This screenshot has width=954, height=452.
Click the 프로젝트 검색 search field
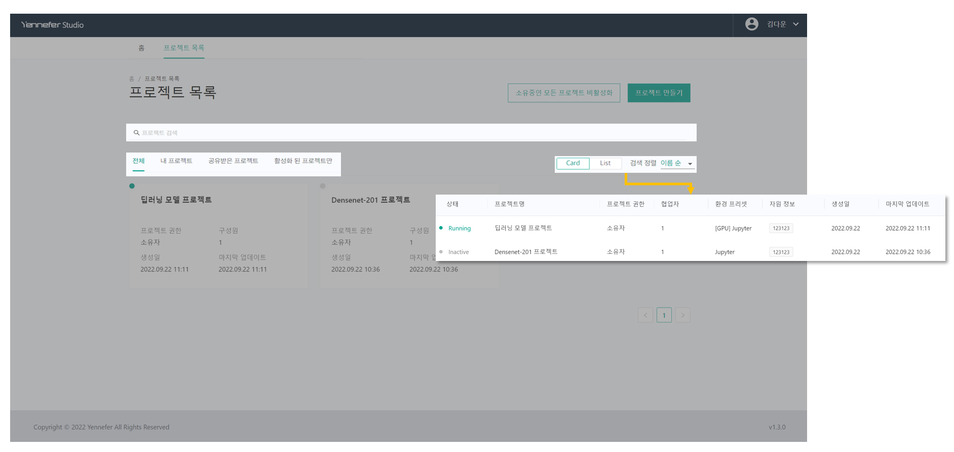410,133
